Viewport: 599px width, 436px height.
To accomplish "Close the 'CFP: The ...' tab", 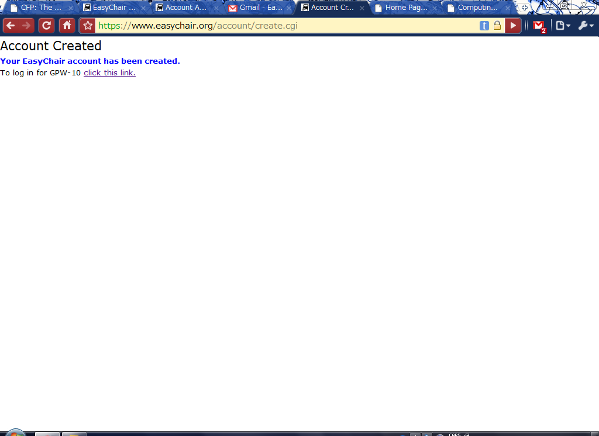I will (71, 8).
